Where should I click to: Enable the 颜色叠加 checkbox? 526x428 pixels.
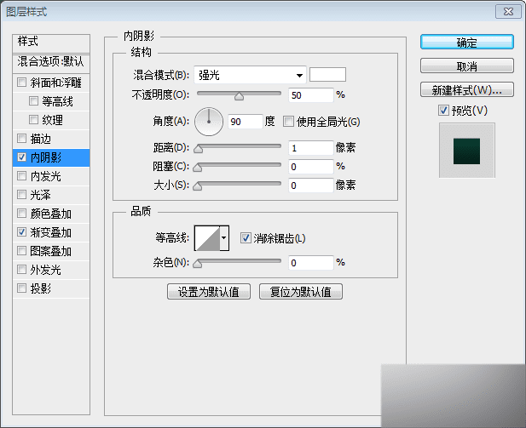point(22,214)
